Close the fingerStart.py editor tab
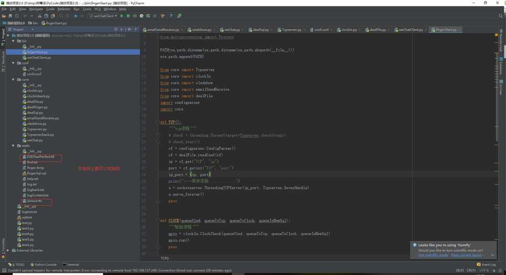The width and height of the screenshot is (506, 275). 459,30
